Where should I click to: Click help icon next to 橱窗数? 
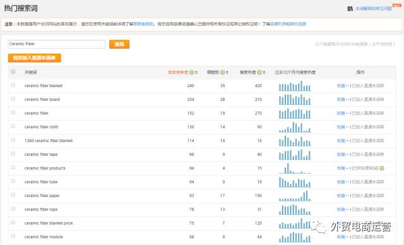pos(223,73)
